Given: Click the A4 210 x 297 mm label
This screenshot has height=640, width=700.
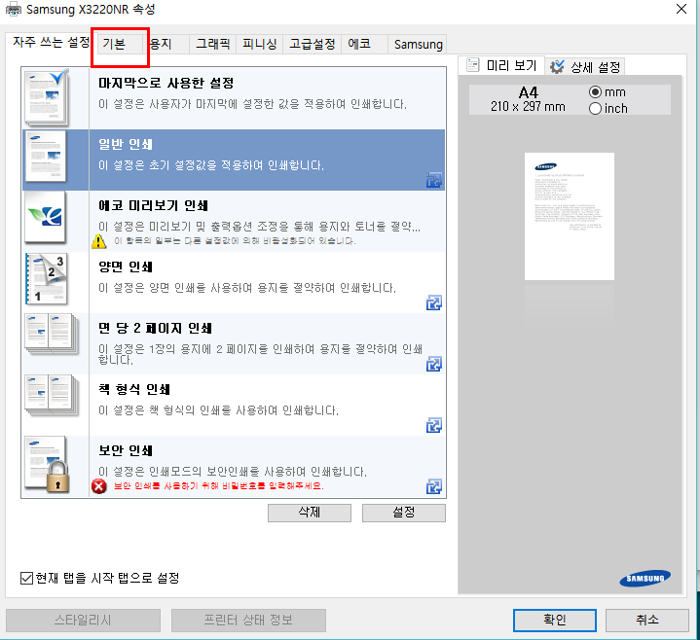Looking at the screenshot, I should pos(528,99).
